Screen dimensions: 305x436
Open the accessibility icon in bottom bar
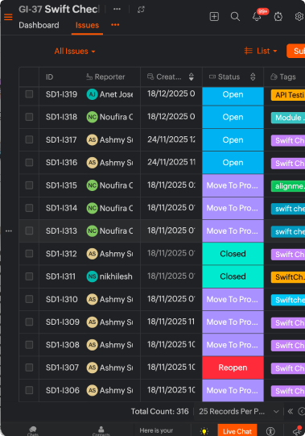pos(270,431)
